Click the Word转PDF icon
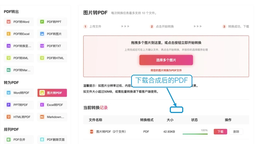255x144 pixels. (9, 93)
